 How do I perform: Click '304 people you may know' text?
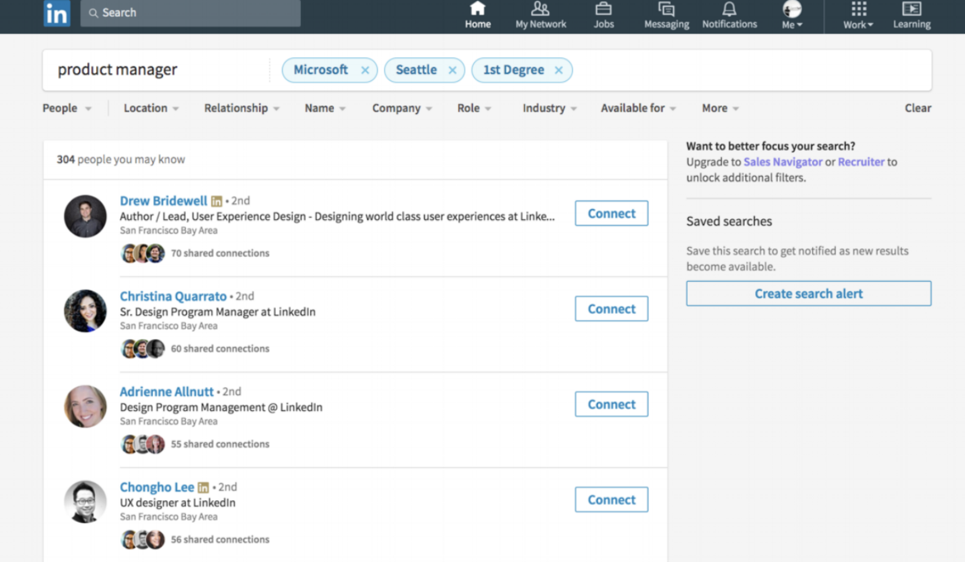121,160
